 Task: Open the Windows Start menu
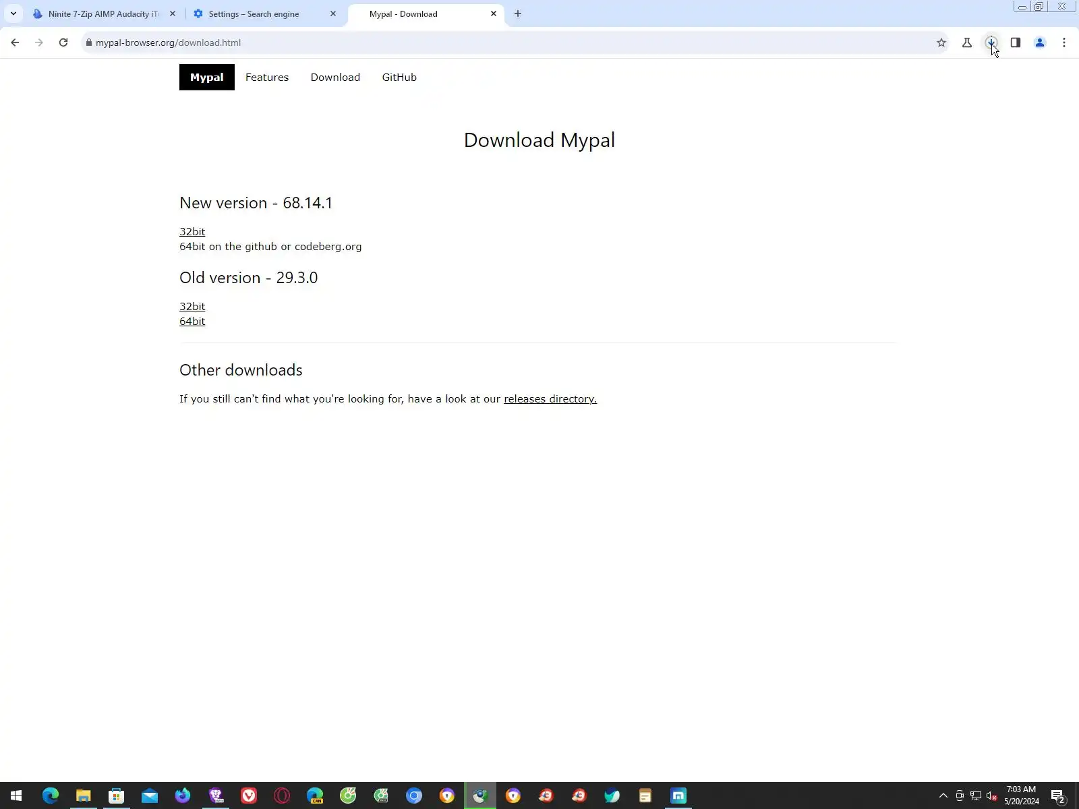click(x=16, y=796)
